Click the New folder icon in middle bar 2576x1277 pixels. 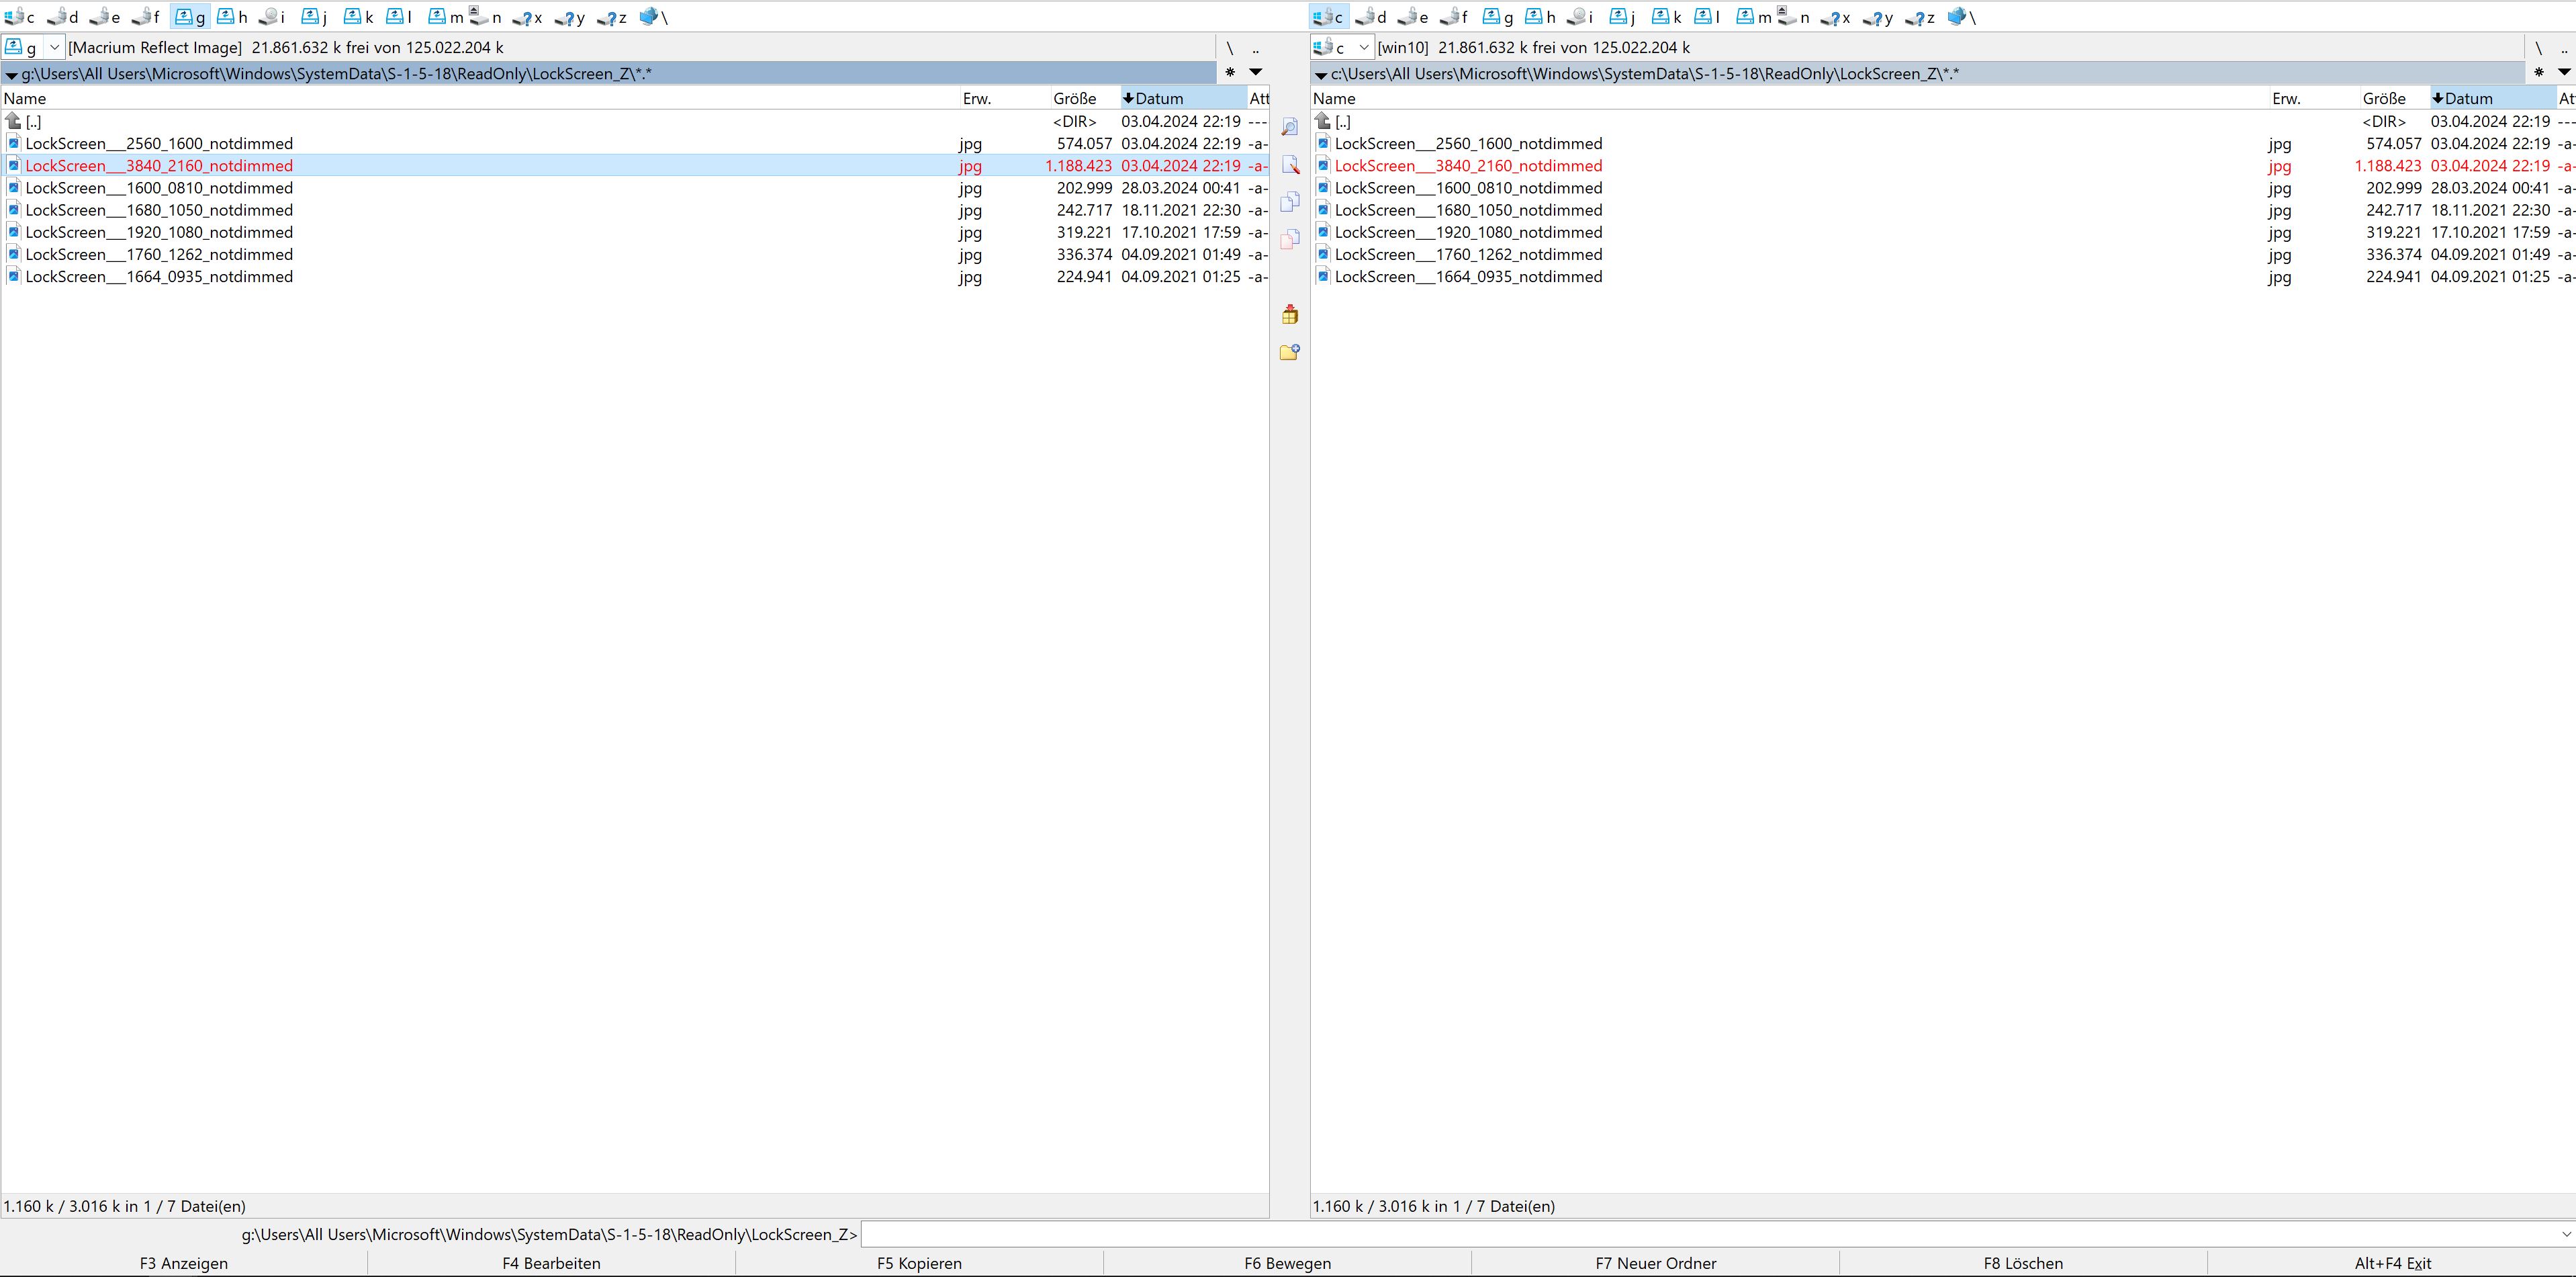coord(1289,352)
